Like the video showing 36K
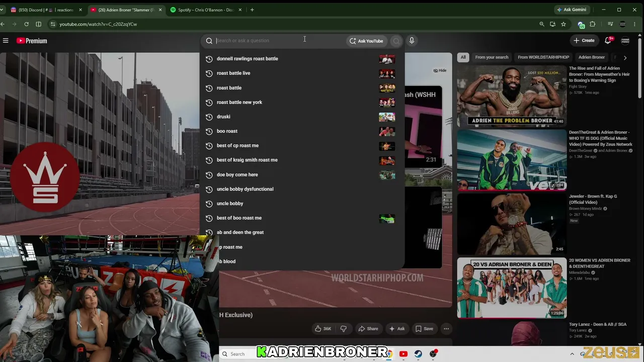This screenshot has height=362, width=644. coord(323,329)
